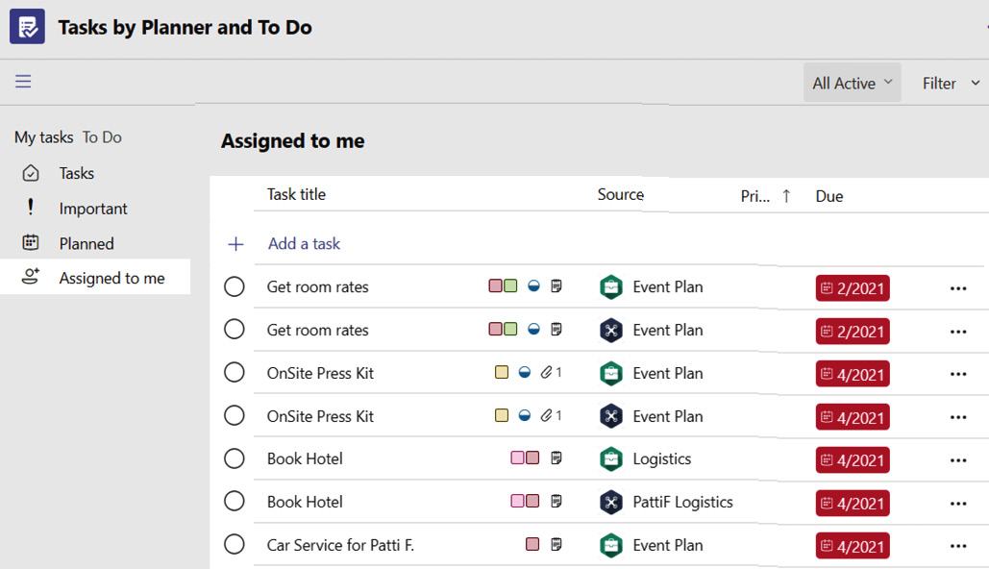Select the Assigned to me sidebar item
The height and width of the screenshot is (569, 989).
tap(94, 277)
